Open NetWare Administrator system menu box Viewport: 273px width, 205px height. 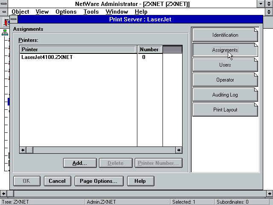click(4, 4)
